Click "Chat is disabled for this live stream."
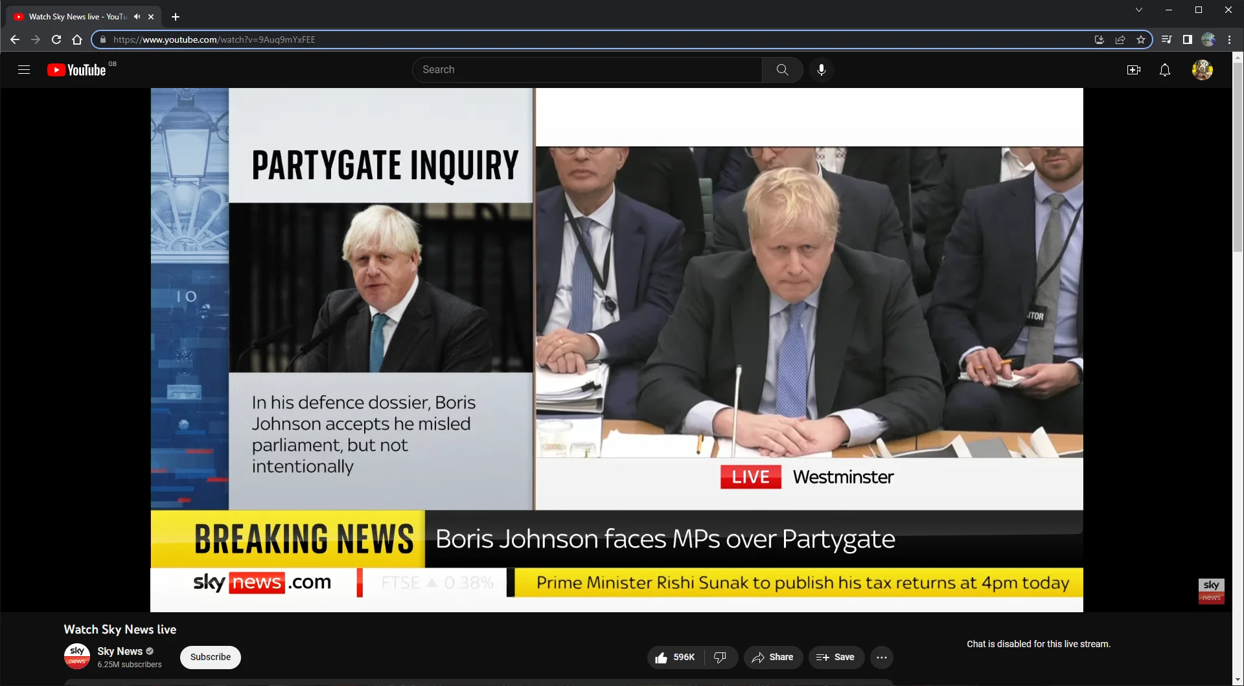Image resolution: width=1244 pixels, height=686 pixels. tap(1039, 644)
